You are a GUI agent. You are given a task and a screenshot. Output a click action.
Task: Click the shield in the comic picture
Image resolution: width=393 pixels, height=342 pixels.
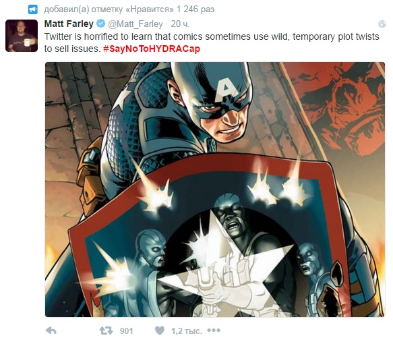(x=208, y=235)
